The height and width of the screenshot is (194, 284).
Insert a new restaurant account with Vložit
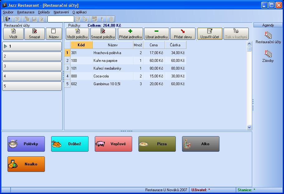[13, 34]
